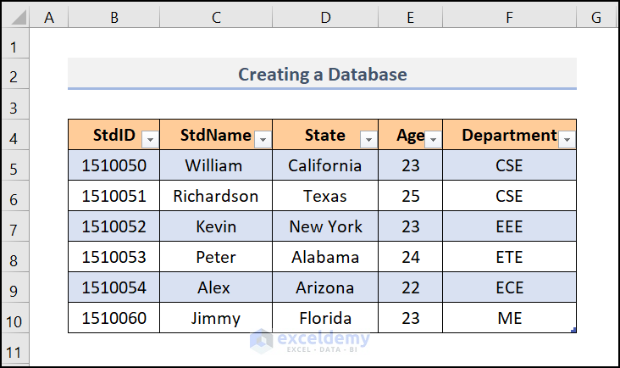This screenshot has width=620, height=368.
Task: Click the Creating a Database title cell
Action: click(322, 75)
